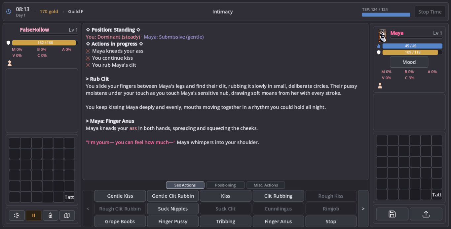Click the clock icon beside the time
451x229 pixels.
click(9, 12)
